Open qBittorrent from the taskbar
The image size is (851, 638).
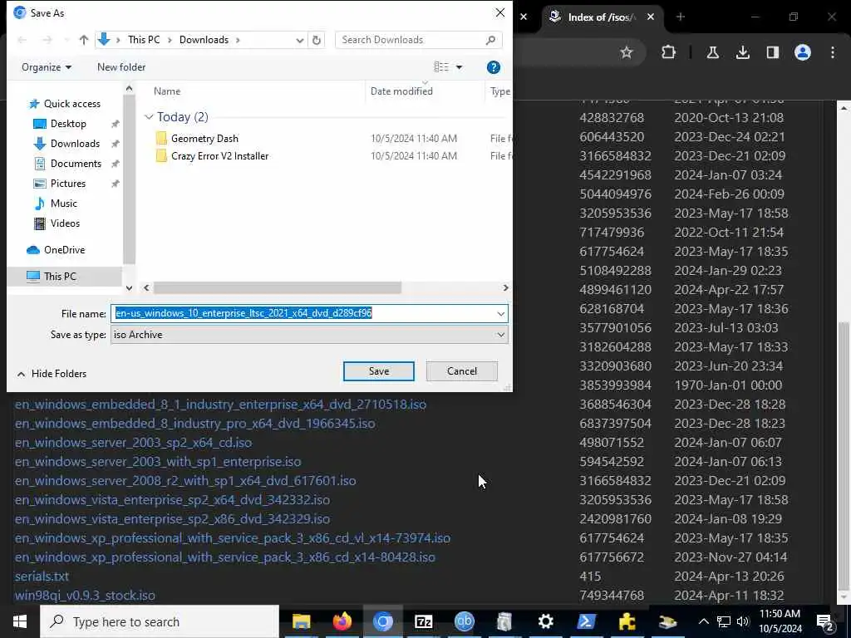coord(464,621)
